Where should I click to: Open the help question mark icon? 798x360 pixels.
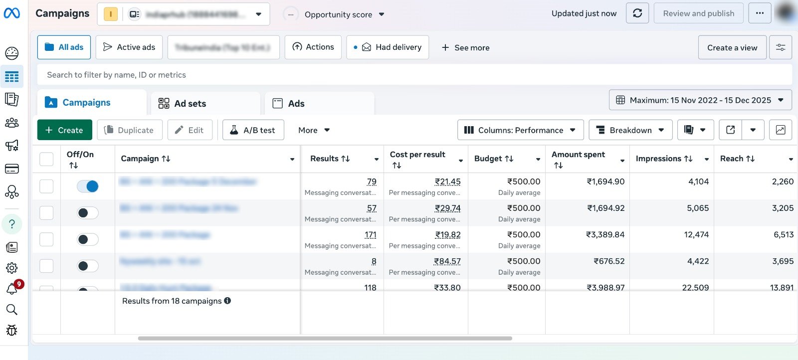tap(12, 224)
